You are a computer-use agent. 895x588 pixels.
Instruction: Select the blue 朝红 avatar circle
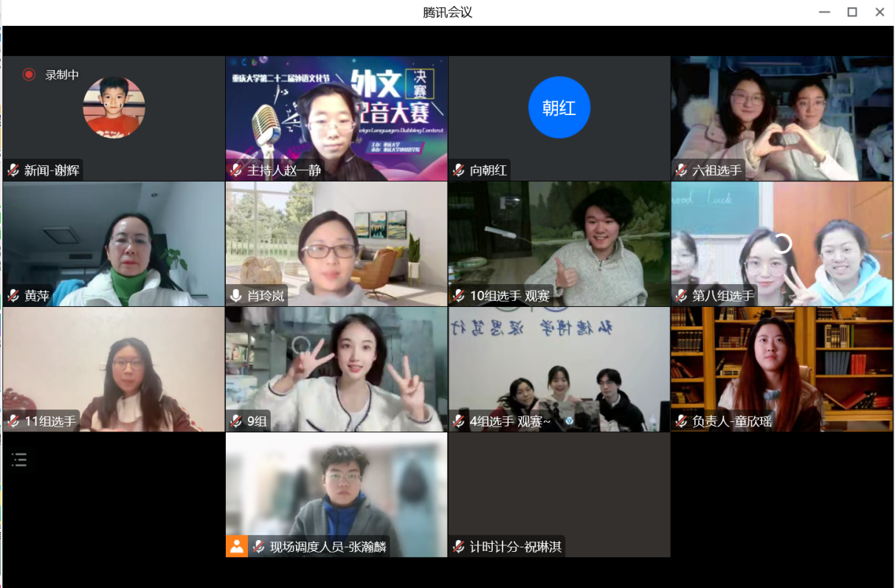[559, 108]
